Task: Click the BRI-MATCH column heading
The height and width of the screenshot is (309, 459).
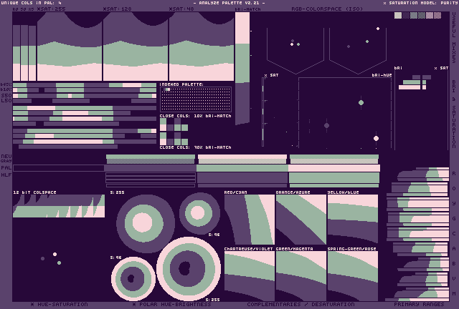Action: tap(247, 9)
